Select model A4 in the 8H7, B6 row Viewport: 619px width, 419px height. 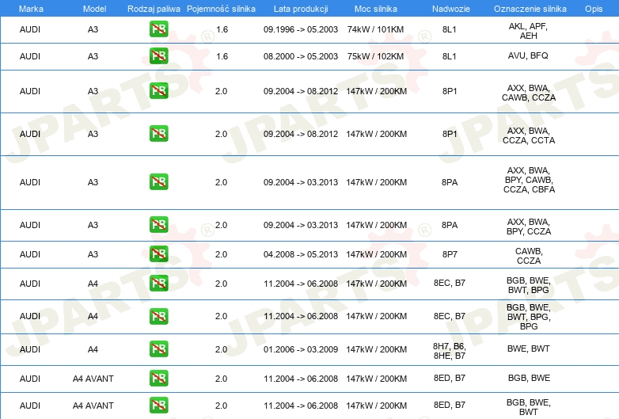93,349
